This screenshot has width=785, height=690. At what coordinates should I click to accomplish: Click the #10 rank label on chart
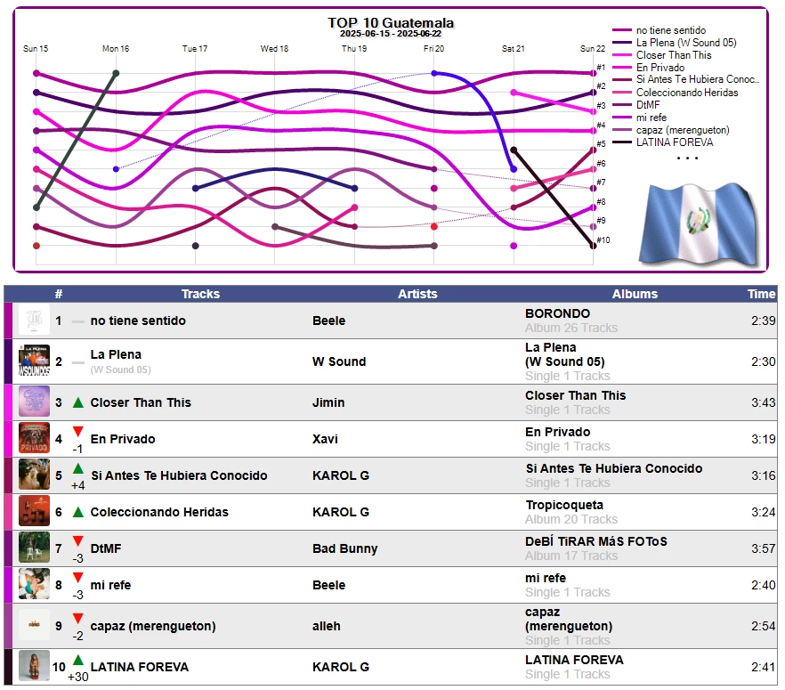tap(603, 239)
